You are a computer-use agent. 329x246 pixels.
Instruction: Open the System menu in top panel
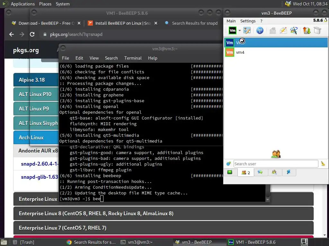[x=63, y=4]
